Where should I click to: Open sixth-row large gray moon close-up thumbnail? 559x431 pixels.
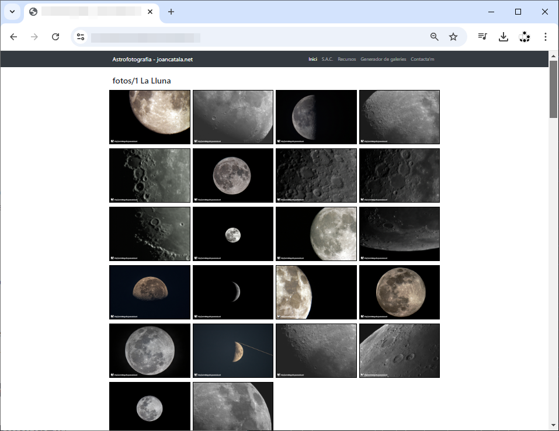233,406
